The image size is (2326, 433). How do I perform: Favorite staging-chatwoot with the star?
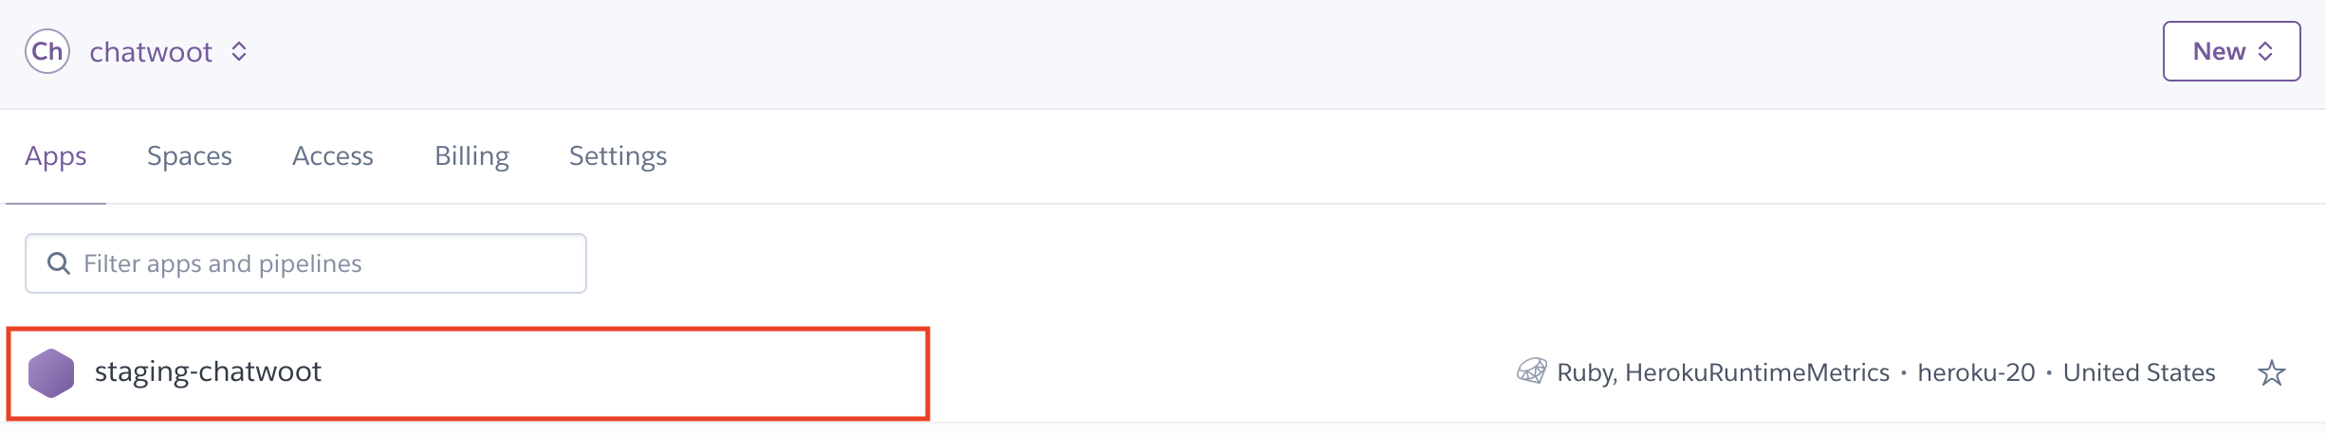2271,372
